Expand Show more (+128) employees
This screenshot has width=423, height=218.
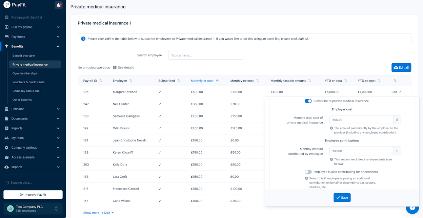pyautogui.click(x=99, y=213)
